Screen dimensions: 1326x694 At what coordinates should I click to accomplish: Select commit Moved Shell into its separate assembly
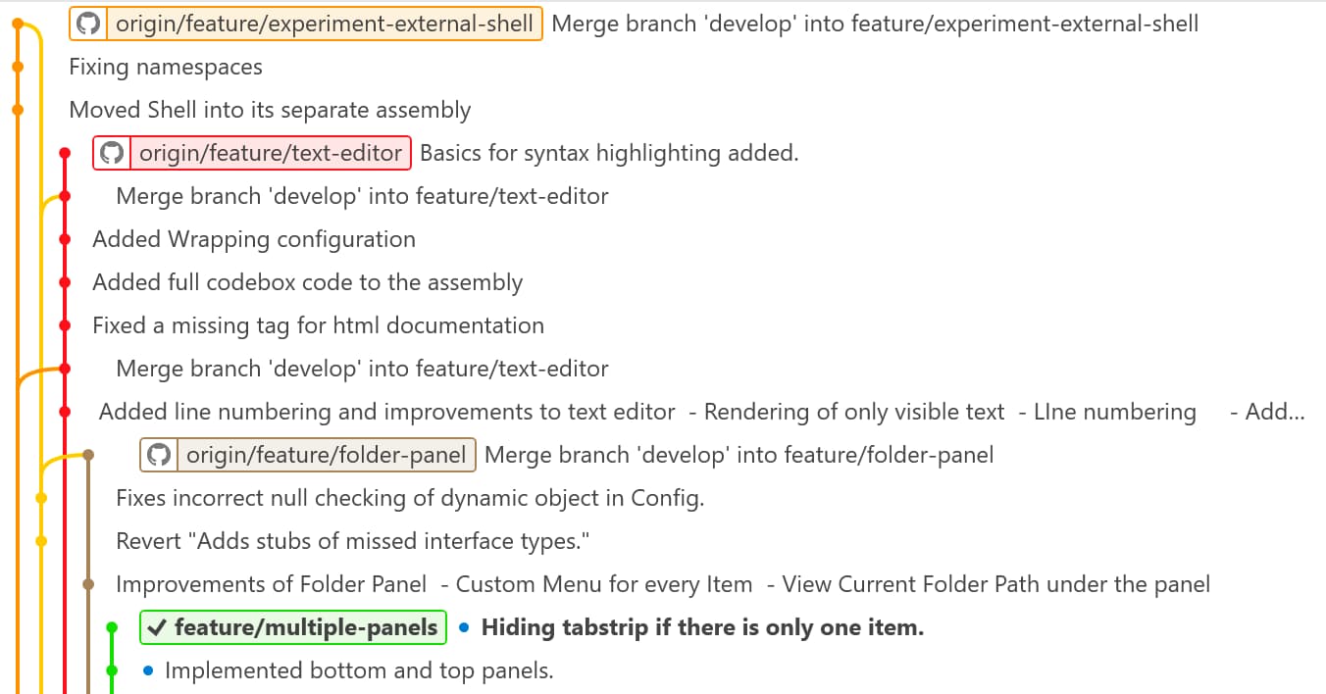(x=270, y=110)
